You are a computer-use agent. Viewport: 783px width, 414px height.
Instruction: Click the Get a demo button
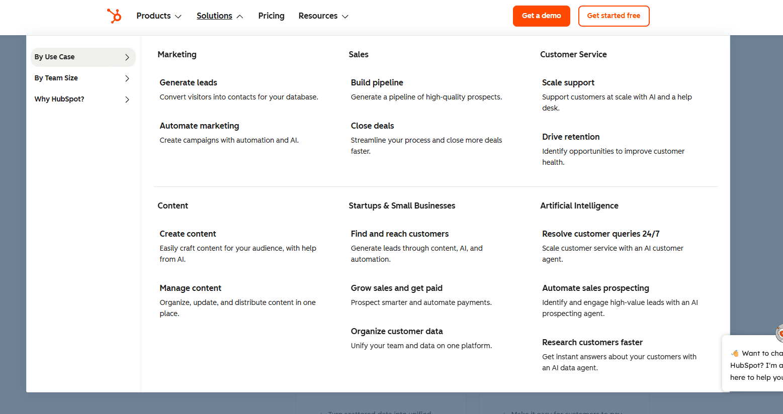coord(541,16)
